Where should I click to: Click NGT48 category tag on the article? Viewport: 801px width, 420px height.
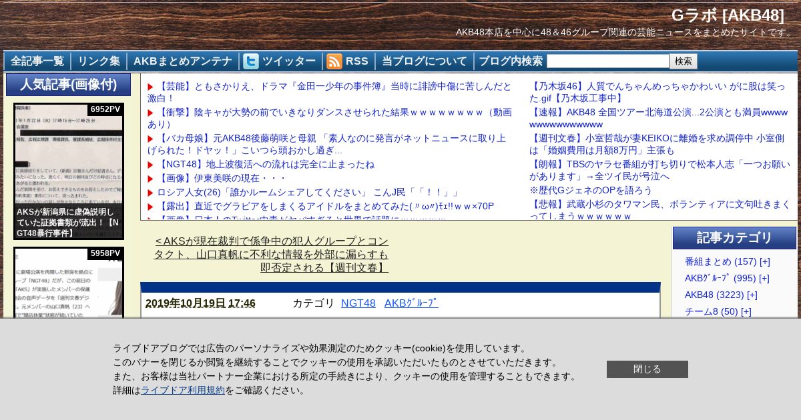pyautogui.click(x=358, y=303)
